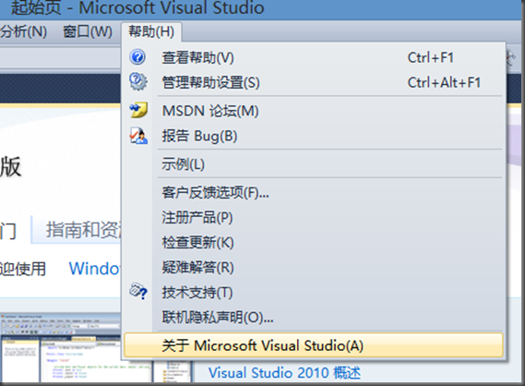The image size is (525, 386).
Task: Open the 窗口(W) menu
Action: [88, 32]
